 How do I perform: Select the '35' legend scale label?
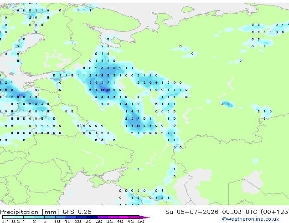coord(109,221)
